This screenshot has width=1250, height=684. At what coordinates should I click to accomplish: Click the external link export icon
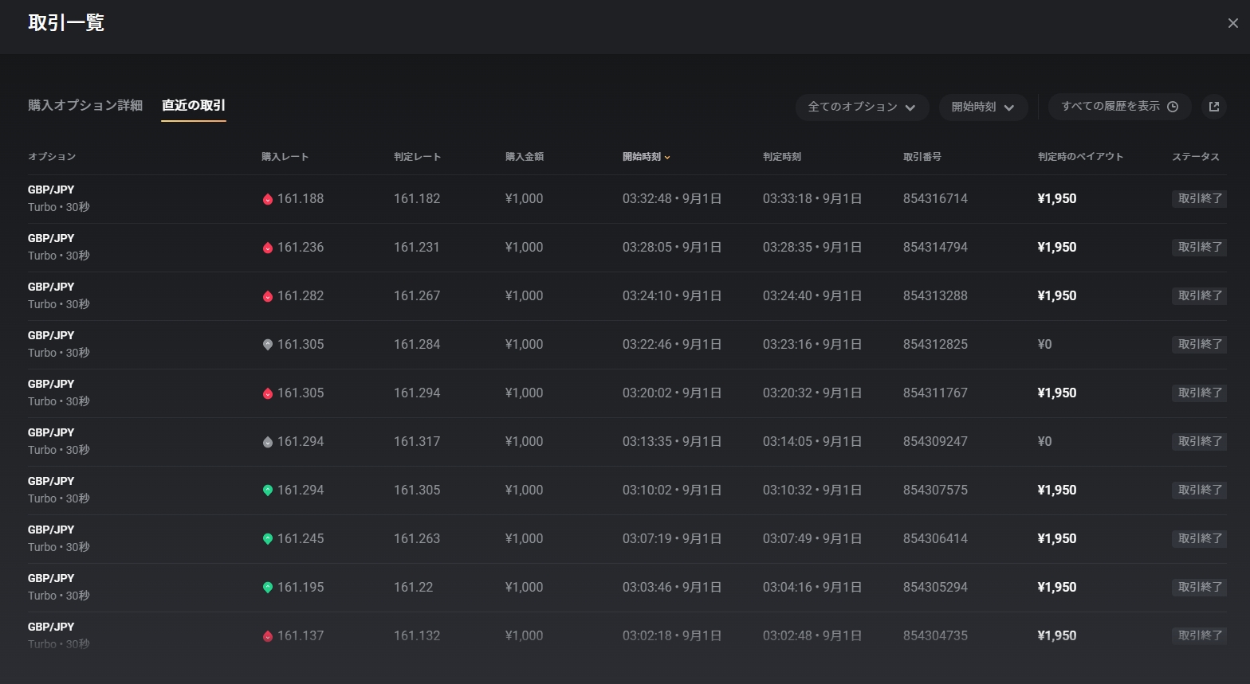point(1213,107)
